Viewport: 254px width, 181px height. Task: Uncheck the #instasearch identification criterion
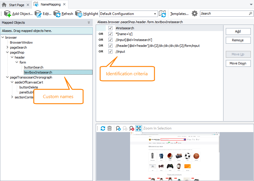click(x=110, y=28)
